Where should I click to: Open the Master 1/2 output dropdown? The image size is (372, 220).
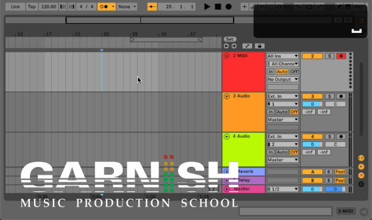coord(282,189)
